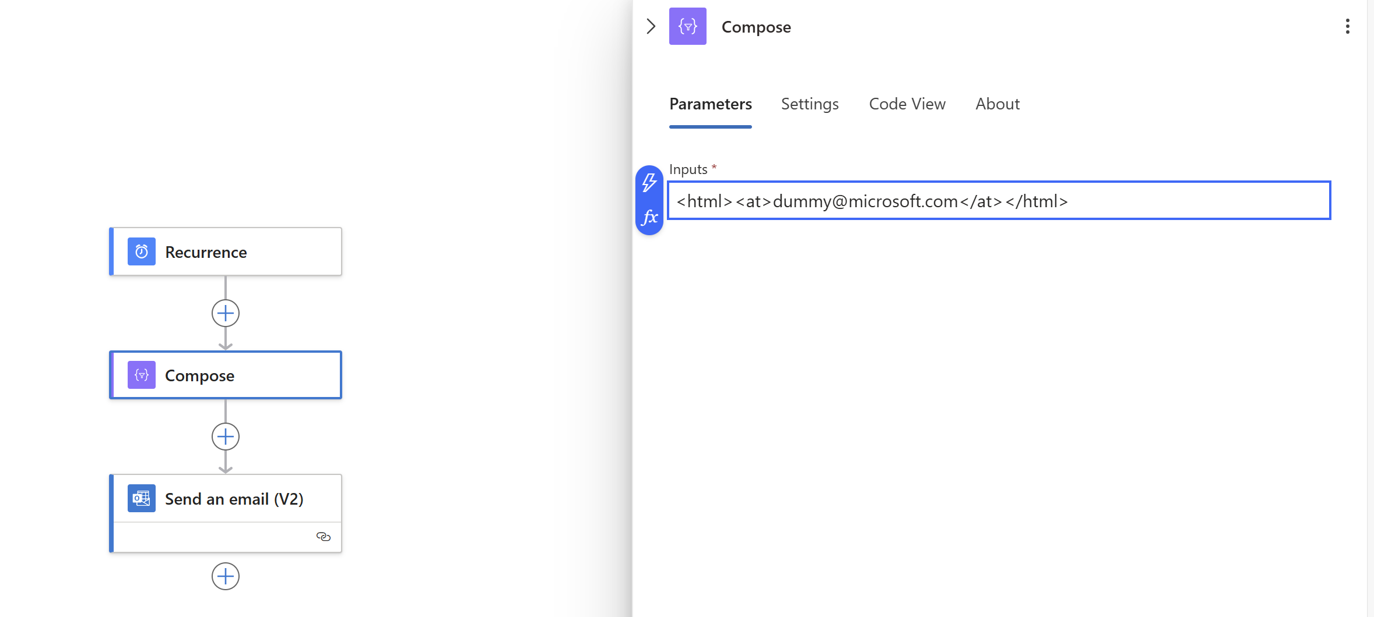Viewport: 1374px width, 617px height.
Task: Insert a step between Compose and email
Action: (225, 437)
